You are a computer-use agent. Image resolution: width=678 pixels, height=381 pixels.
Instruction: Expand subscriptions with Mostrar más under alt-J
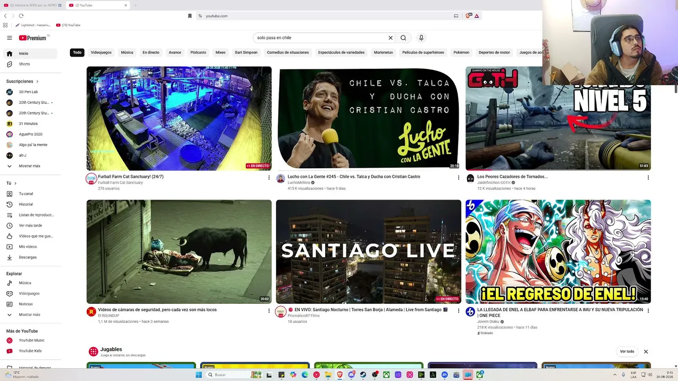click(x=30, y=166)
